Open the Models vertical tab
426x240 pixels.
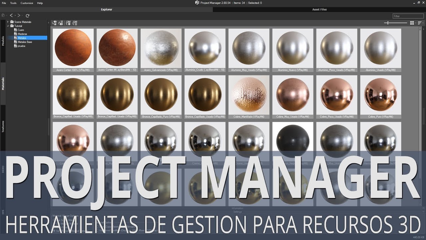3,41
